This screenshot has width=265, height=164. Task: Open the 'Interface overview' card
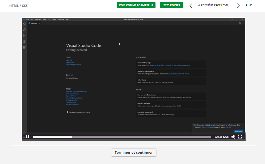tap(171, 105)
